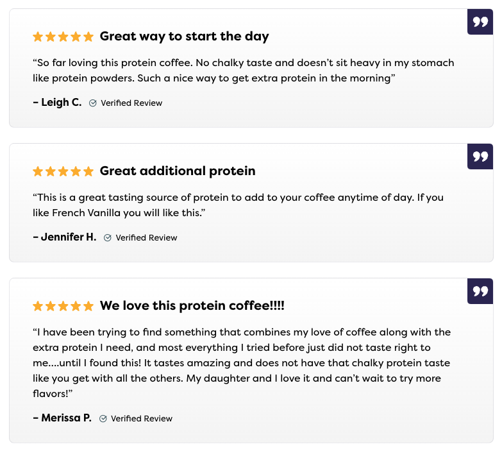Click the review text about no chalky taste

click(x=244, y=71)
